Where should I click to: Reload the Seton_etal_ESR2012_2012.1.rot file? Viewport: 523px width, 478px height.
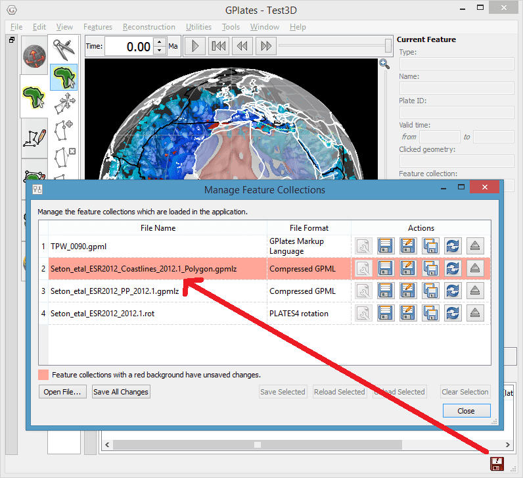pyautogui.click(x=453, y=313)
